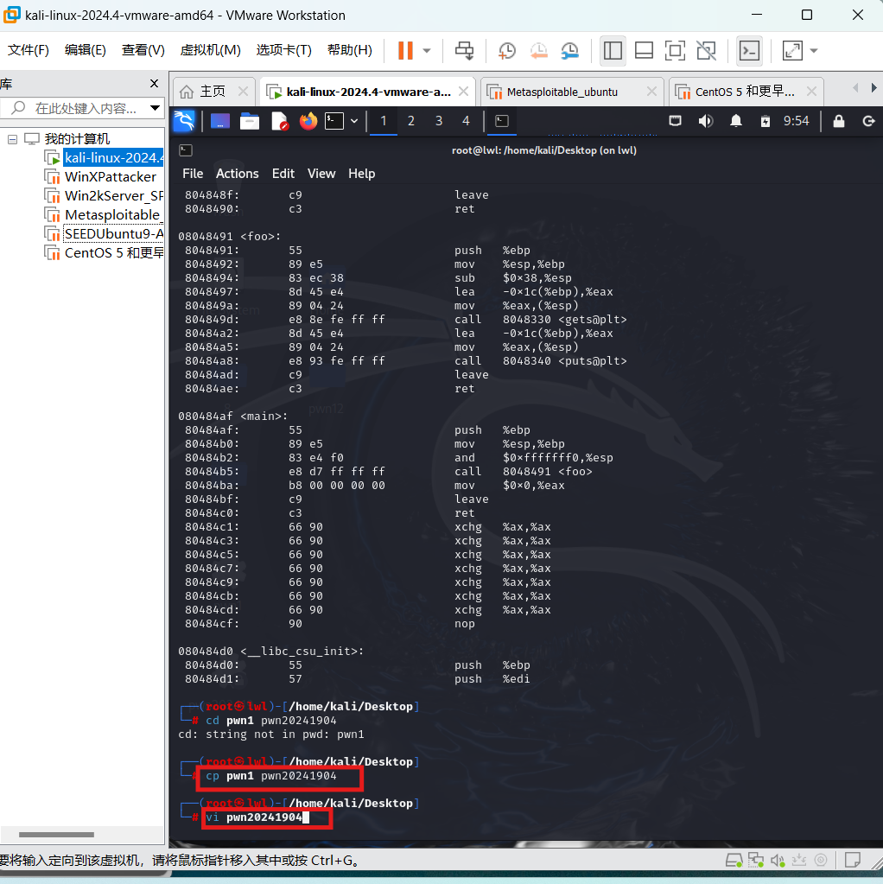The height and width of the screenshot is (884, 883).
Task: Open the Kali file manager icon
Action: [249, 121]
